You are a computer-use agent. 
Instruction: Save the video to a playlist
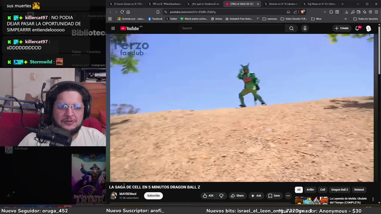(274, 196)
